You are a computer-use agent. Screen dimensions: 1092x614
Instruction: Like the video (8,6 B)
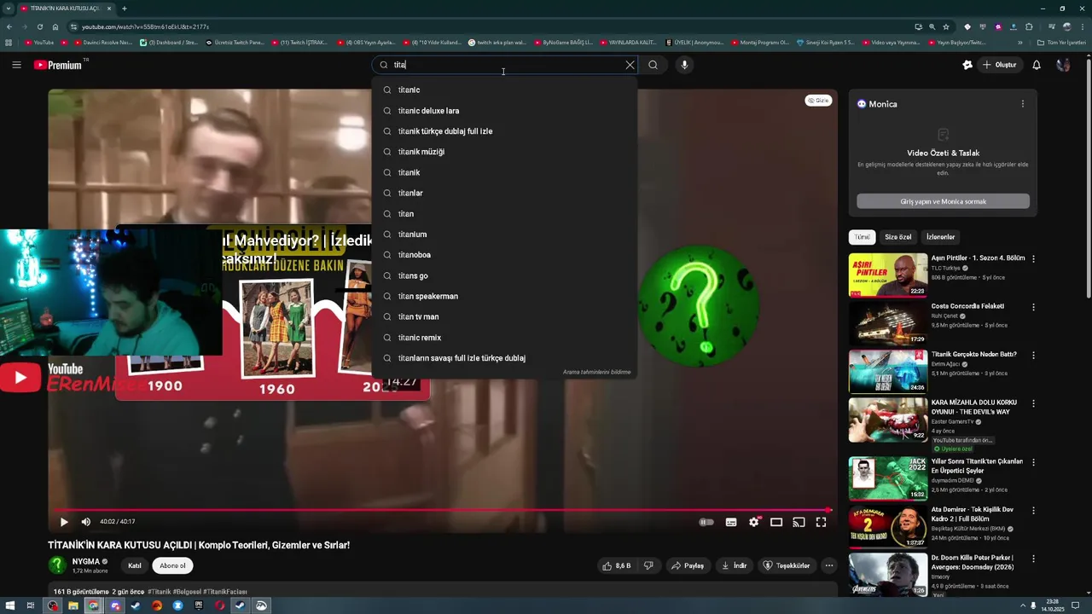pyautogui.click(x=617, y=565)
